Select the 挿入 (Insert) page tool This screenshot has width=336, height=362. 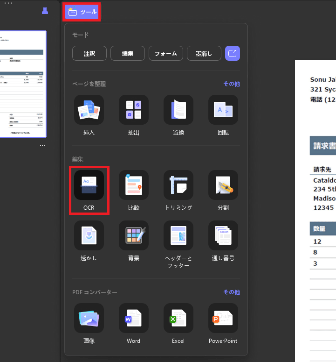pos(89,110)
